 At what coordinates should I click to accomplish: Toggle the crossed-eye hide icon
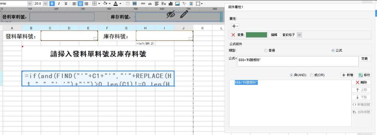tap(171, 14)
